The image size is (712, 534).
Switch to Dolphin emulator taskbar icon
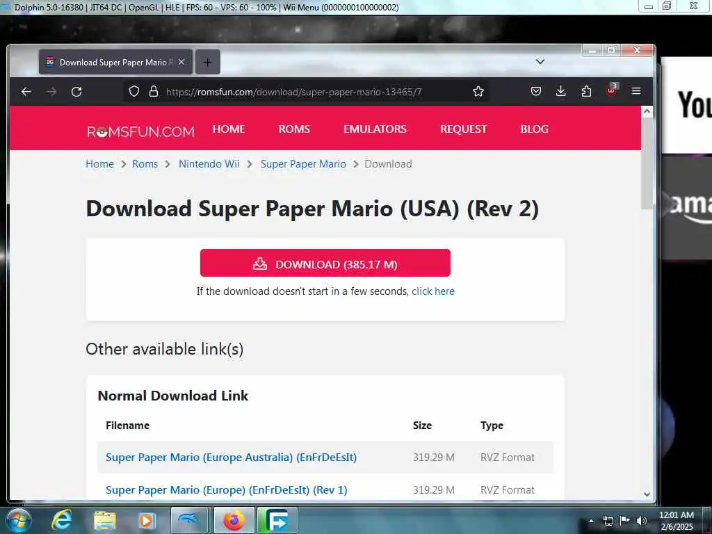point(189,520)
